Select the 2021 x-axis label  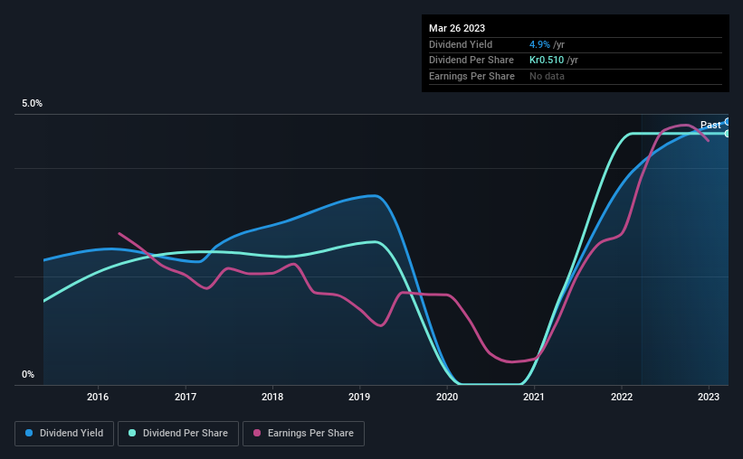point(534,397)
